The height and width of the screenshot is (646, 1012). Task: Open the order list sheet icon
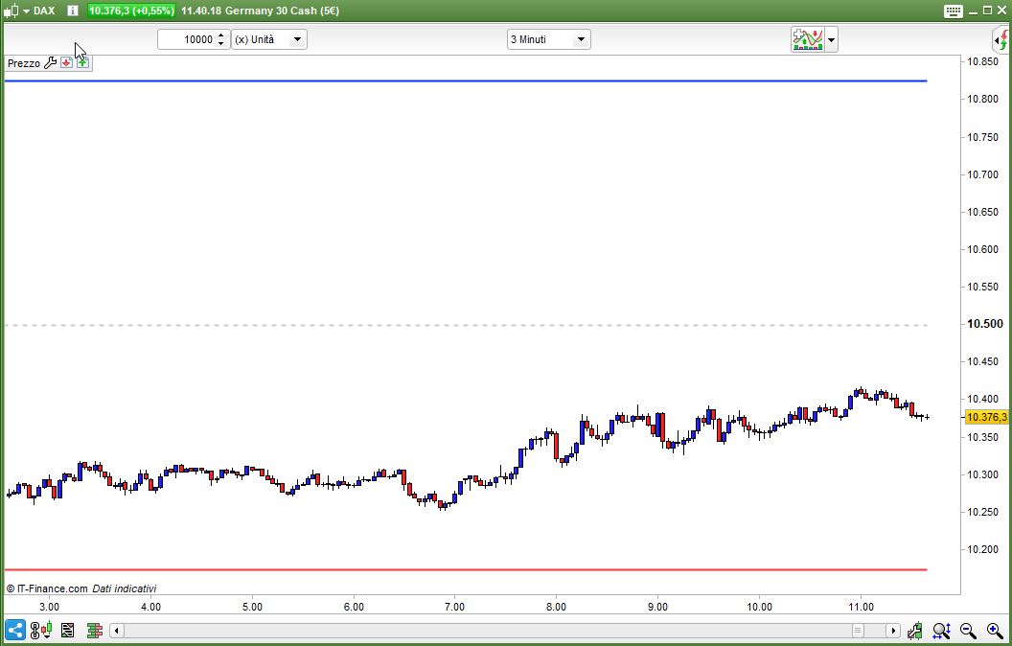click(x=68, y=630)
